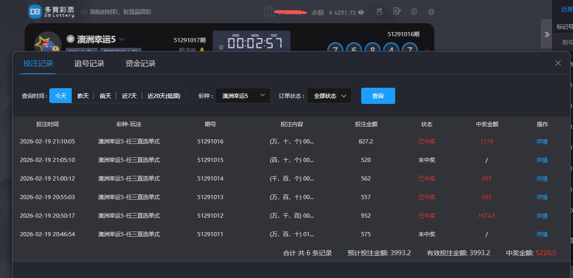Image resolution: width=573 pixels, height=278 pixels.
Task: Open the user profile avatar icon
Action: point(269,12)
